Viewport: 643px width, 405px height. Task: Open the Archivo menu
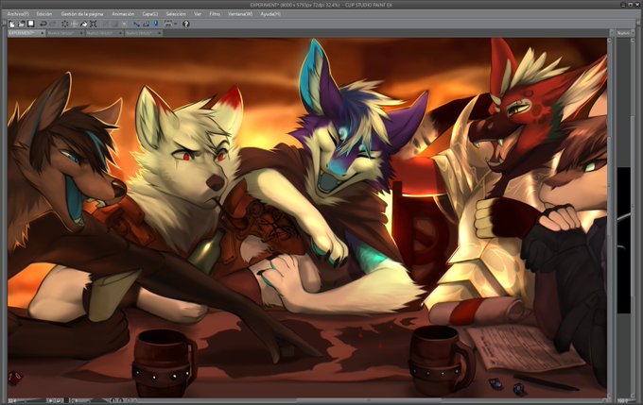coord(18,14)
